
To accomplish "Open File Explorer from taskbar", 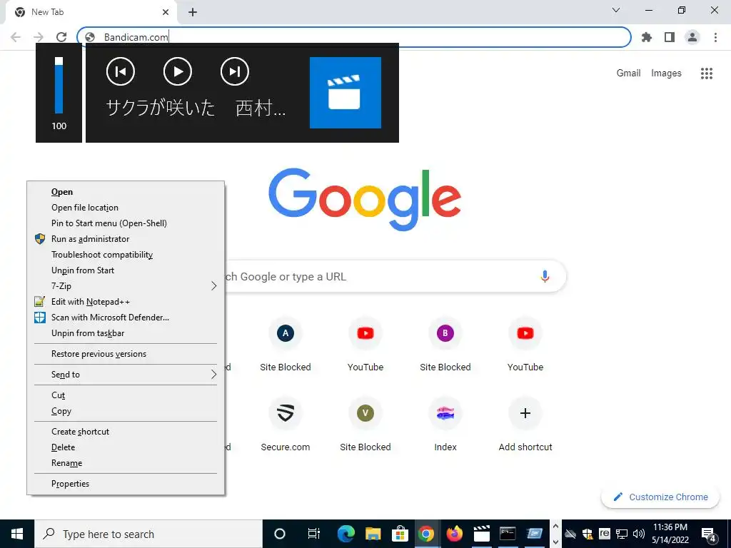I will point(373,534).
